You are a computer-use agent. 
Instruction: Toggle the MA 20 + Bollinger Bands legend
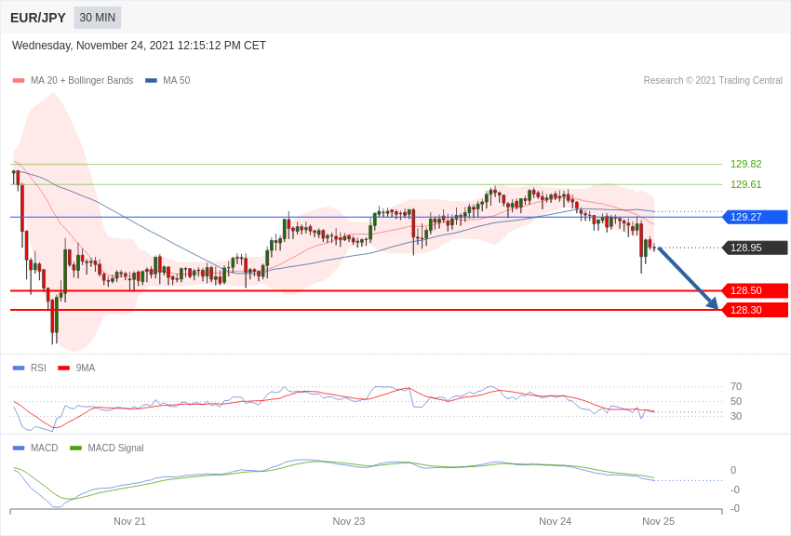click(74, 80)
